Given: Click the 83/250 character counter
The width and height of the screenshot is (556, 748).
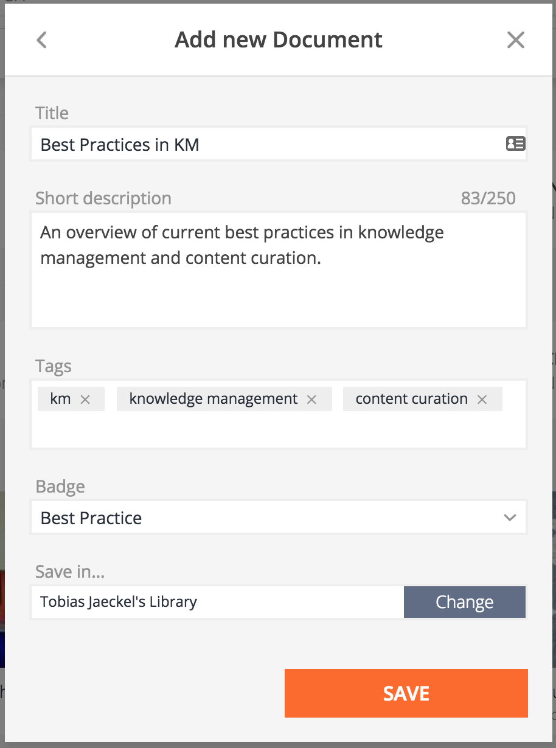Looking at the screenshot, I should 488,198.
